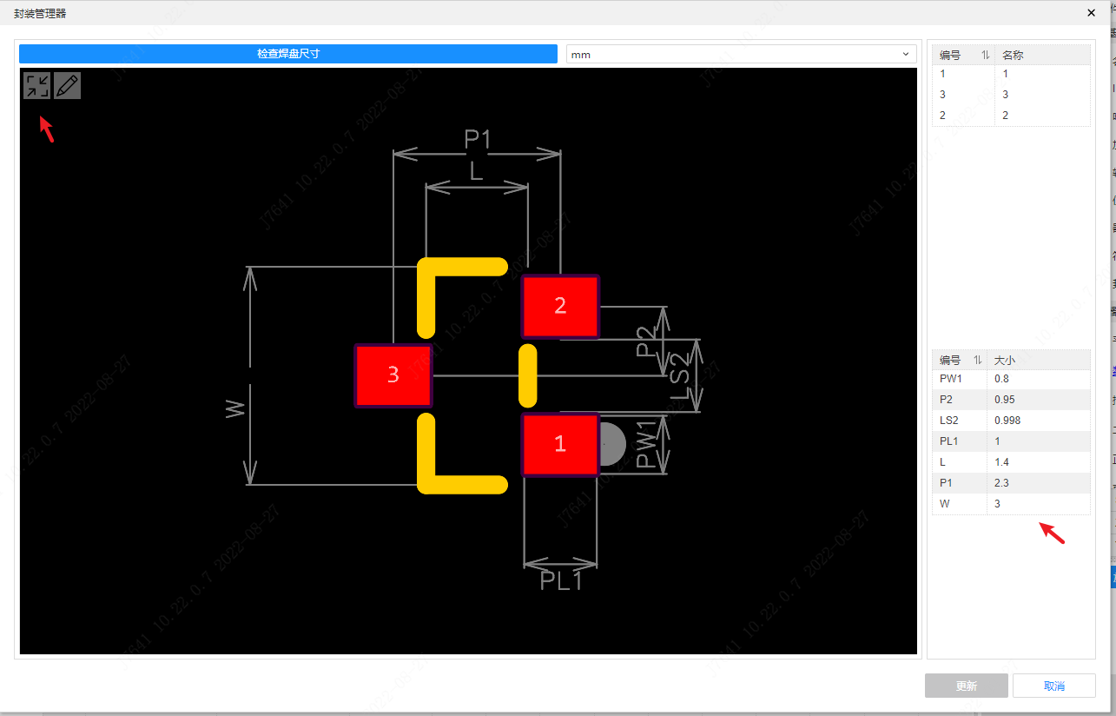Select the PW1 dimension row
Viewport: 1116px width, 716px height.
[1011, 379]
